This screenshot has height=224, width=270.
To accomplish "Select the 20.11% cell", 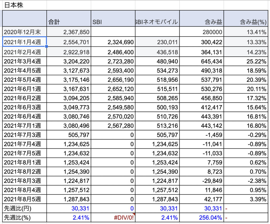I will click(x=246, y=89).
